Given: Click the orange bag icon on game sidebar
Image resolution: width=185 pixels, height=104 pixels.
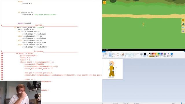Looking at the screenshot, I should (183, 20).
